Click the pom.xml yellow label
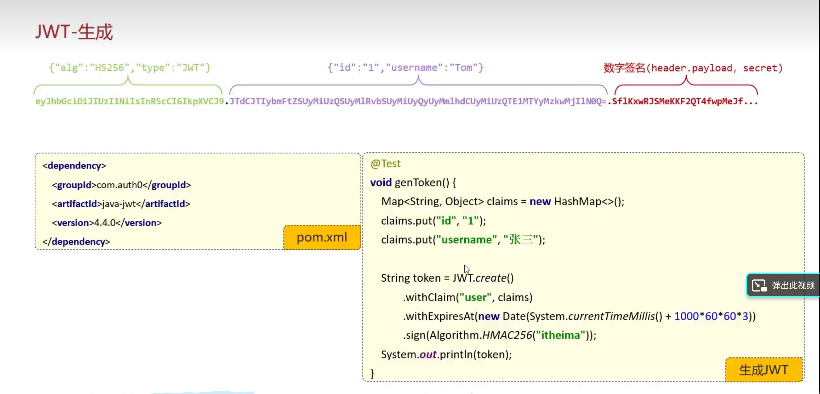820x394 pixels. pos(321,237)
